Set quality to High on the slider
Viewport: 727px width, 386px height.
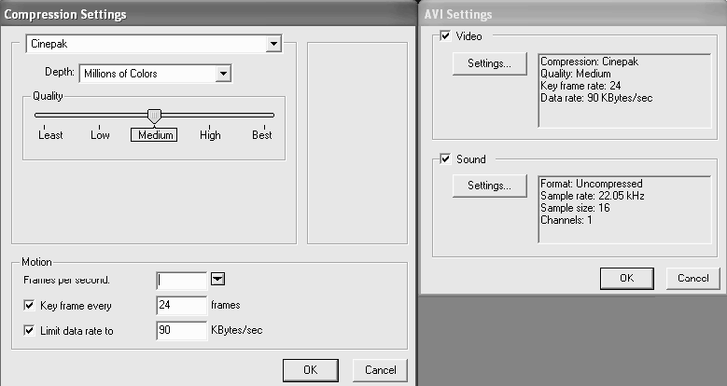[x=210, y=115]
